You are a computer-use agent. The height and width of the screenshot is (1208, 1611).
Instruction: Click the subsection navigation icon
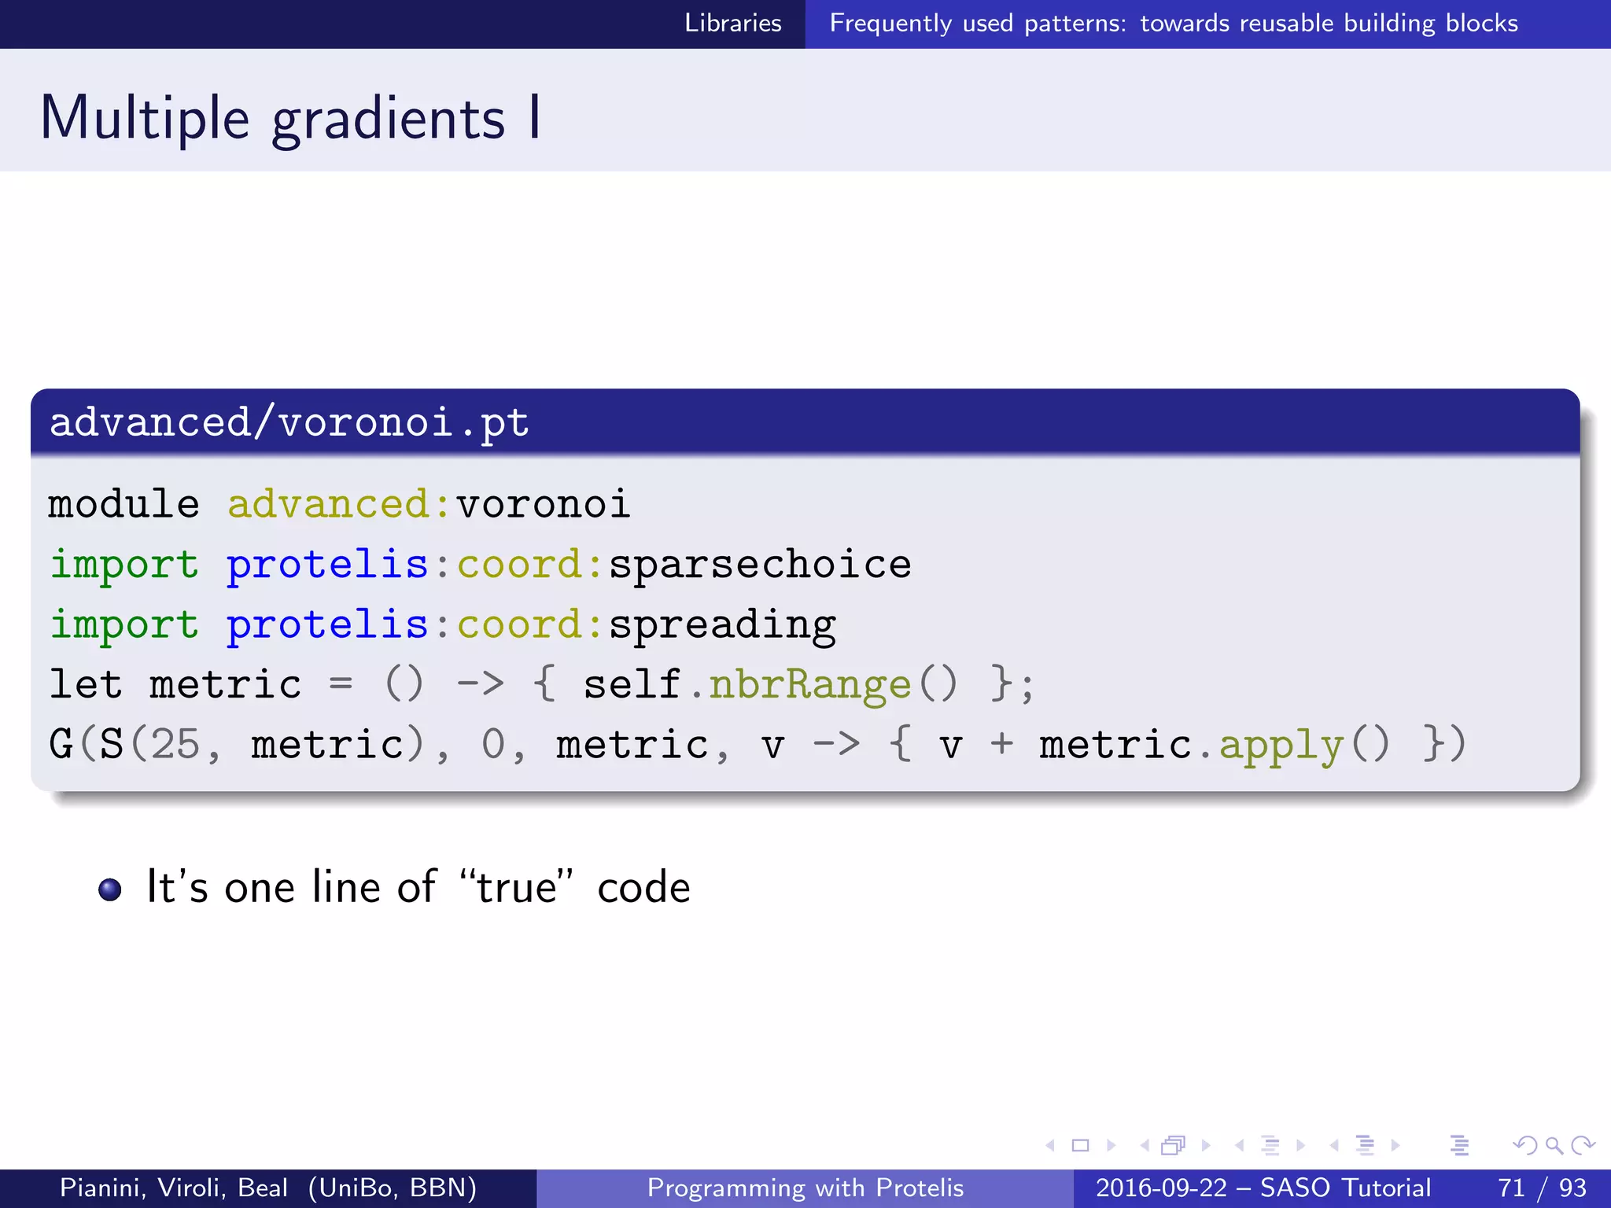click(1270, 1146)
